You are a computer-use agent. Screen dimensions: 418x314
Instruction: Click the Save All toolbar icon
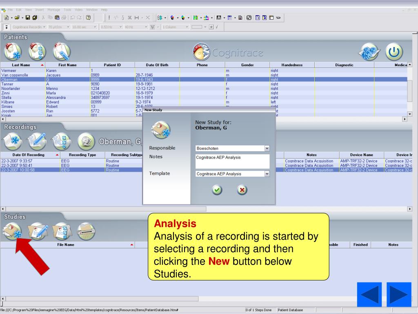pos(35,18)
